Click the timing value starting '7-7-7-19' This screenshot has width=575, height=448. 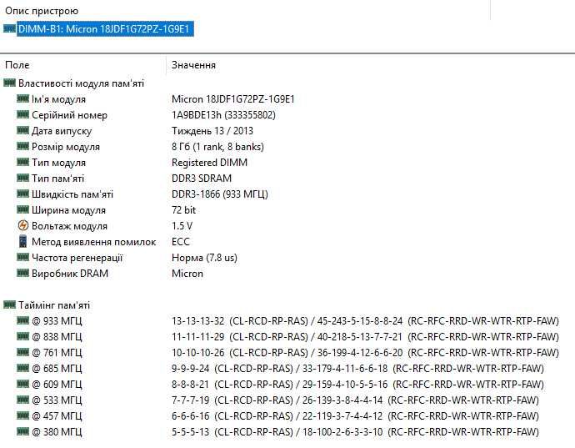(x=355, y=400)
